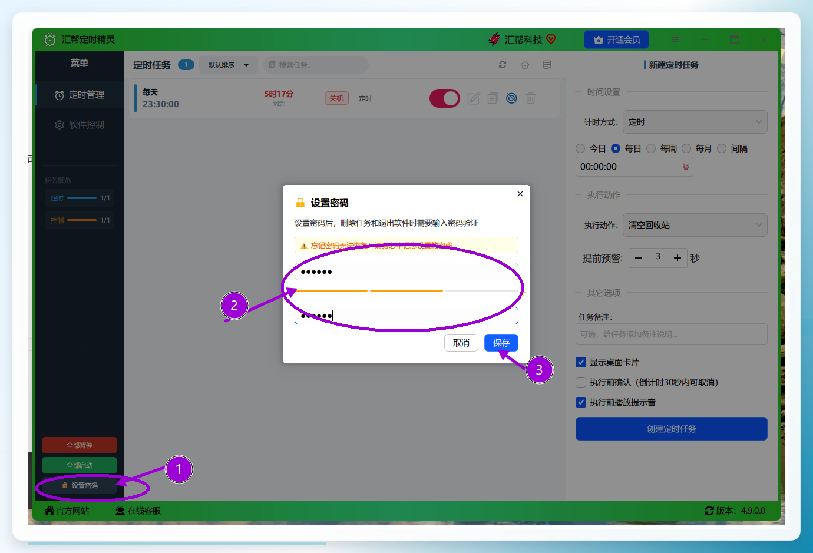Click the 搜索任务 search field
Image resolution: width=813 pixels, height=553 pixels.
pyautogui.click(x=315, y=65)
